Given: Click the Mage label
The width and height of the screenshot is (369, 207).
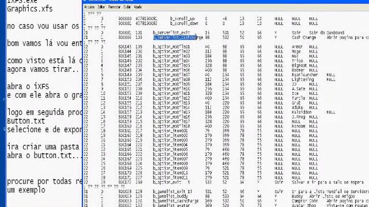Looking at the screenshot, I should tap(296, 51).
